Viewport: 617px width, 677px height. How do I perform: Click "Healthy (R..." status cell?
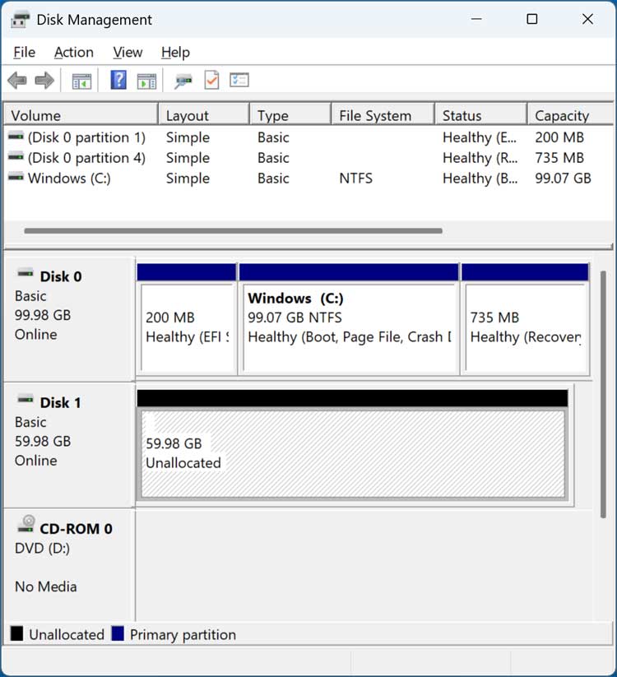click(480, 158)
